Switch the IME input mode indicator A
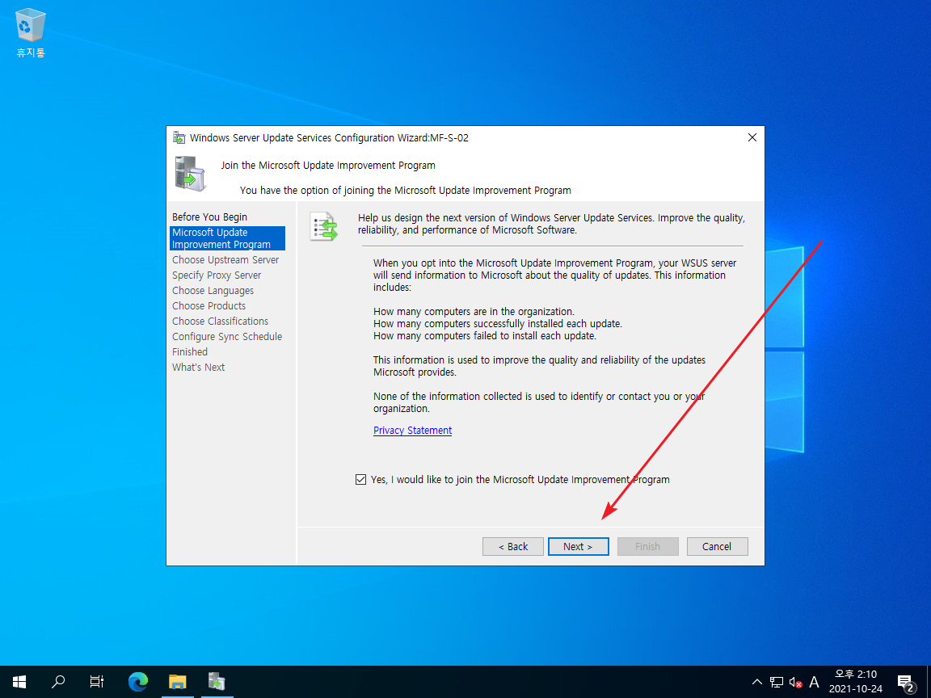The image size is (931, 698). 814,682
